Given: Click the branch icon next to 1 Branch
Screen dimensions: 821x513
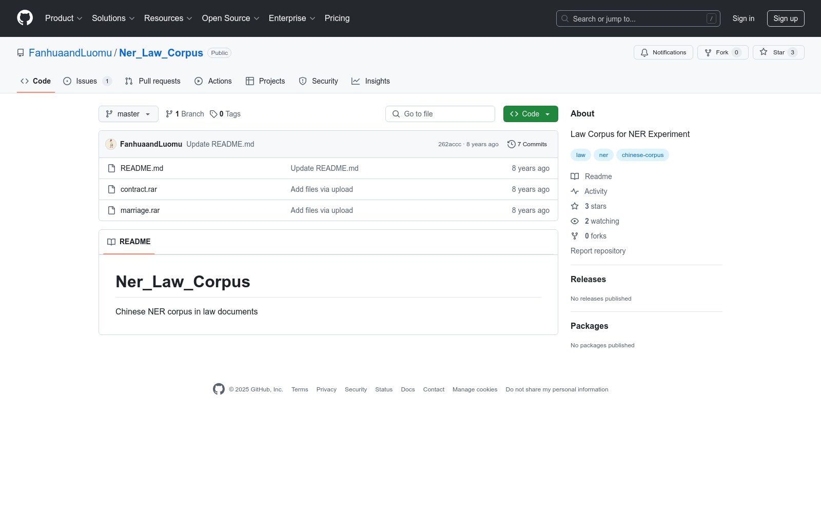Looking at the screenshot, I should point(169,114).
